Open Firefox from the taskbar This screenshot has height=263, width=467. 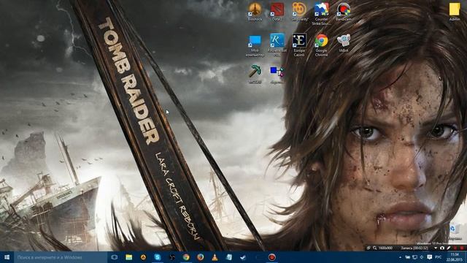coord(200,257)
